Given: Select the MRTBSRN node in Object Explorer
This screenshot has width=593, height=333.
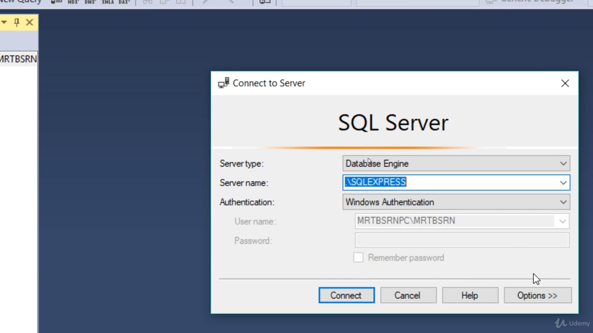Looking at the screenshot, I should tap(18, 59).
